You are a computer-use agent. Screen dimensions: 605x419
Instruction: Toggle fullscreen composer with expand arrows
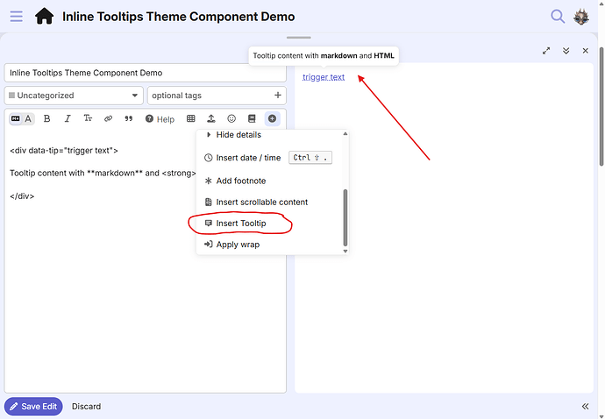tap(546, 51)
